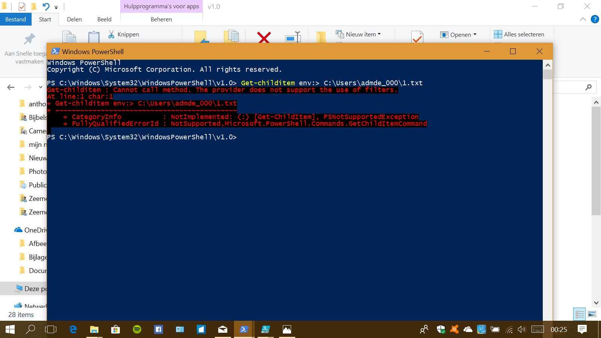The width and height of the screenshot is (601, 338).
Task: Click the rename icon in Explorer ribbon
Action: pyautogui.click(x=293, y=37)
